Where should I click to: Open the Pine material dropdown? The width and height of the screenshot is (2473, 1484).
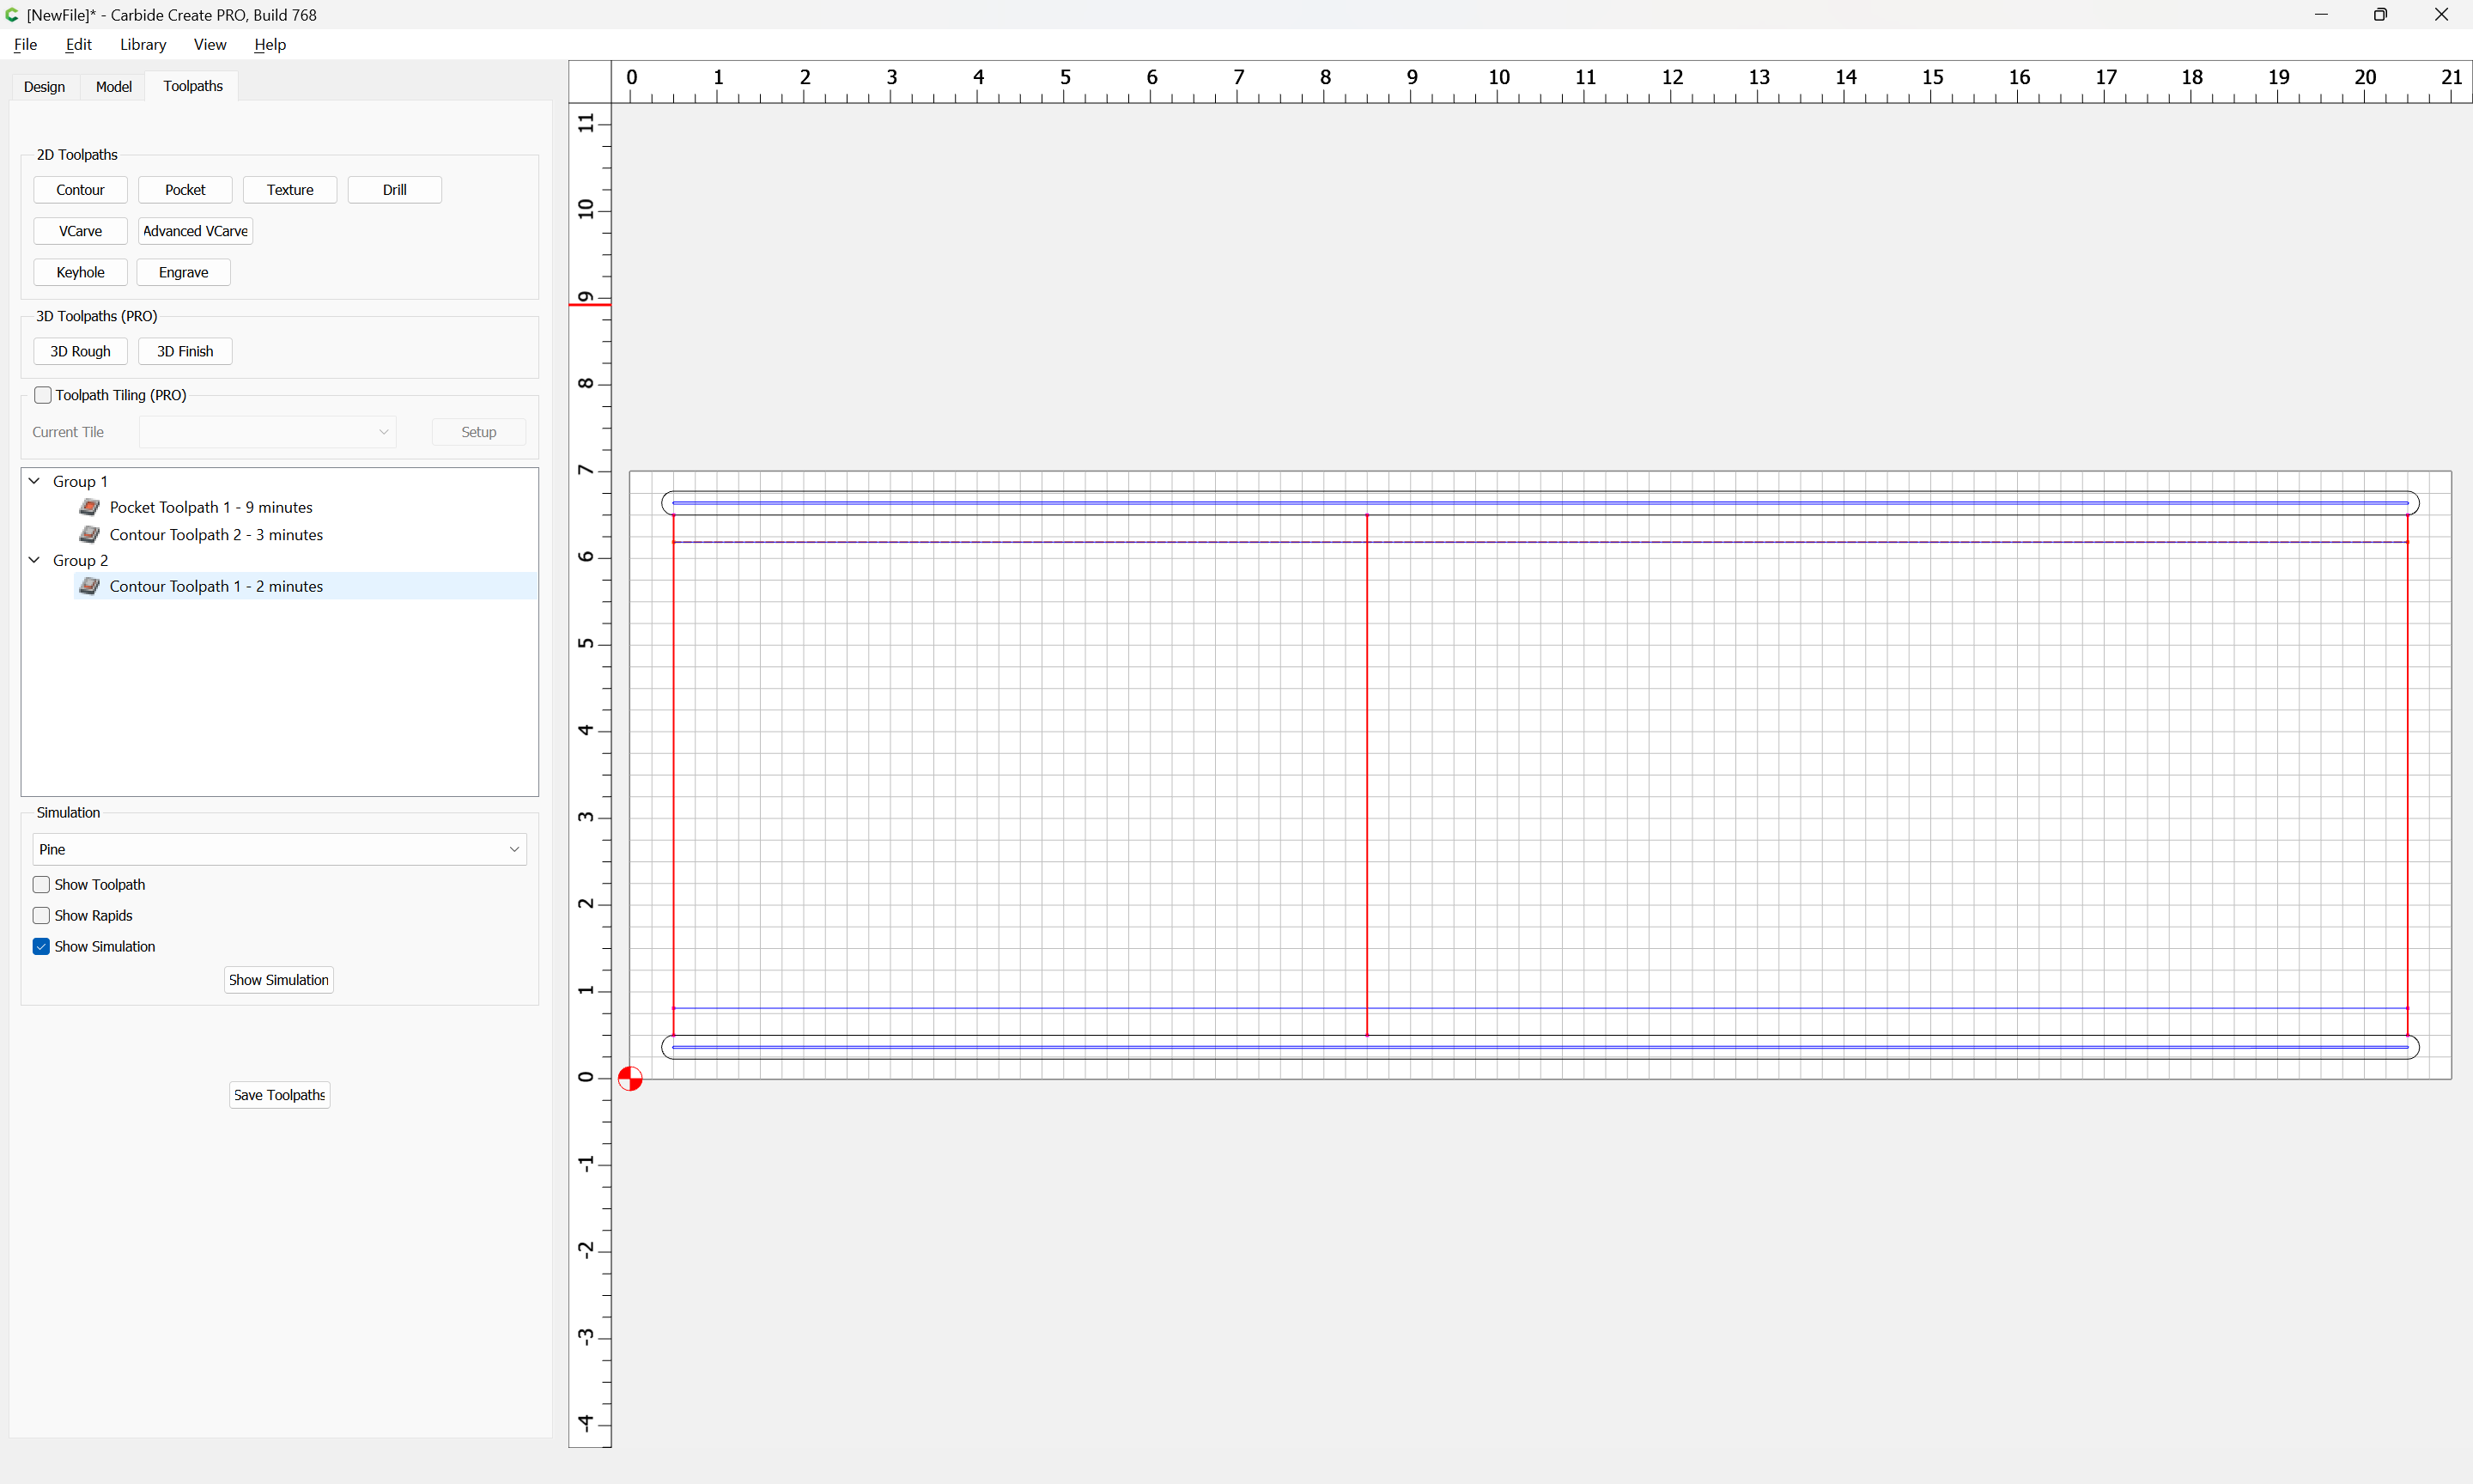coord(280,849)
